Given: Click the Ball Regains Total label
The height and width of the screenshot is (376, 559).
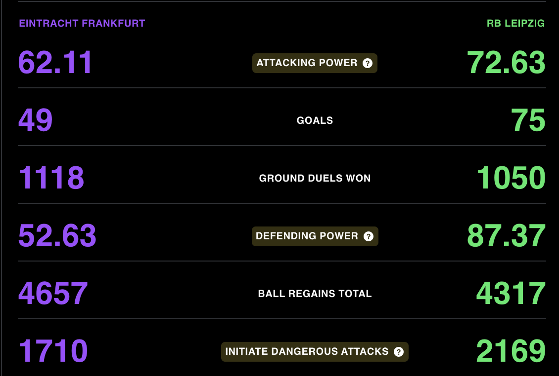Looking at the screenshot, I should [315, 294].
